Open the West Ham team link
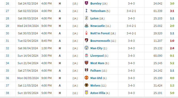The image size is (178, 98). click(x=97, y=63)
